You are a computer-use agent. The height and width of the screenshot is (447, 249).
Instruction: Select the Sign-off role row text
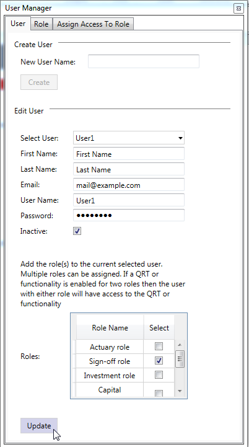tap(110, 361)
